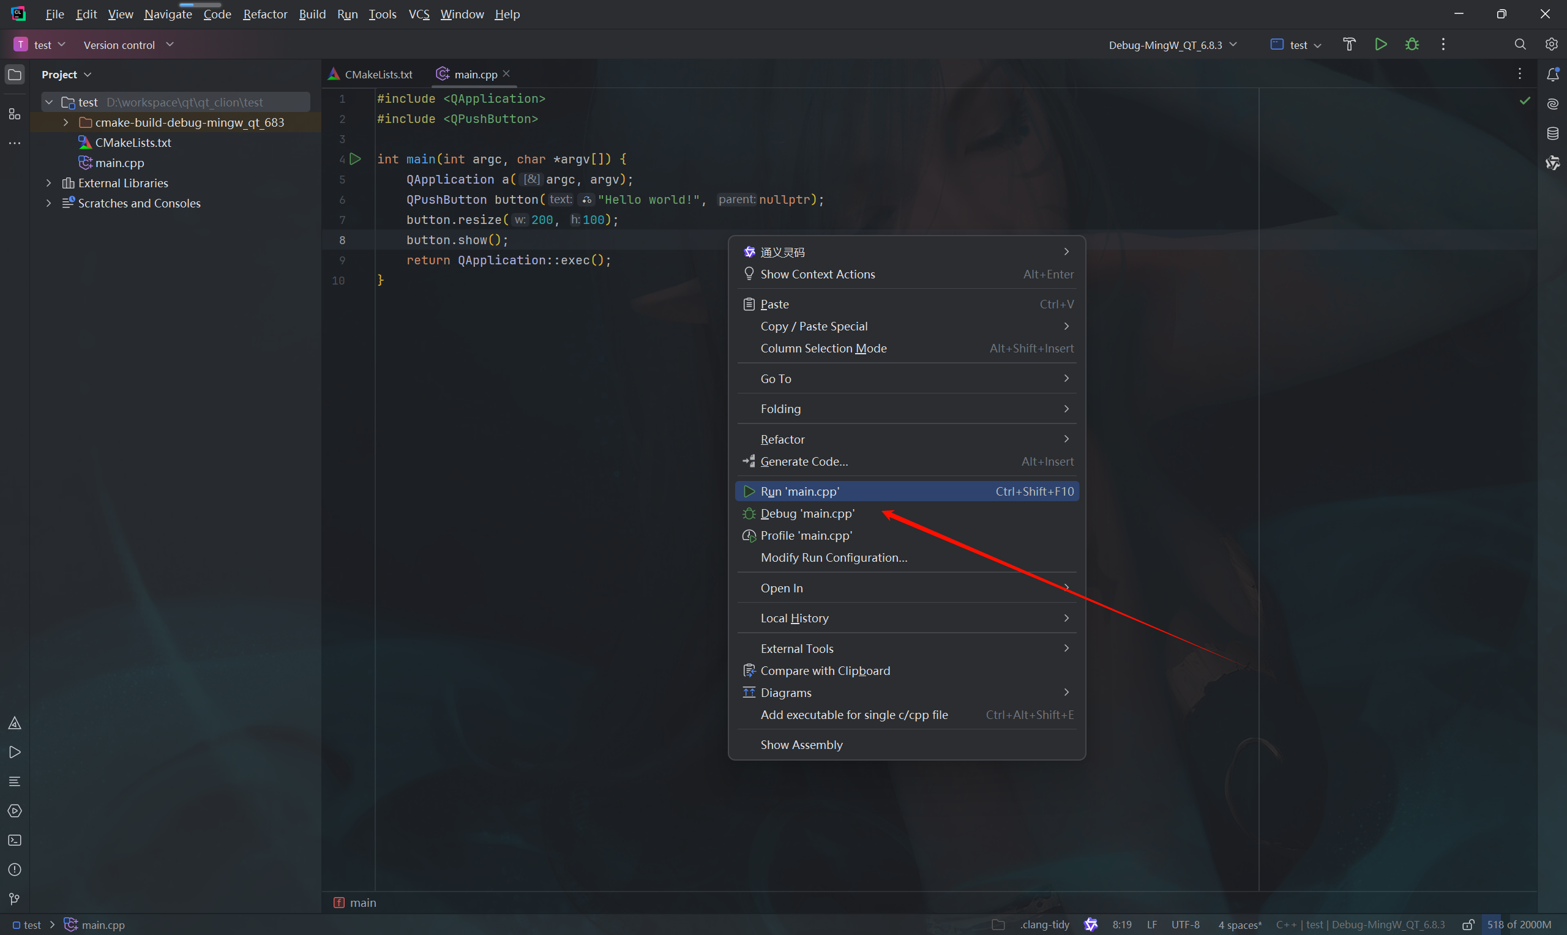
Task: Expand the External Libraries node
Action: pyautogui.click(x=48, y=183)
